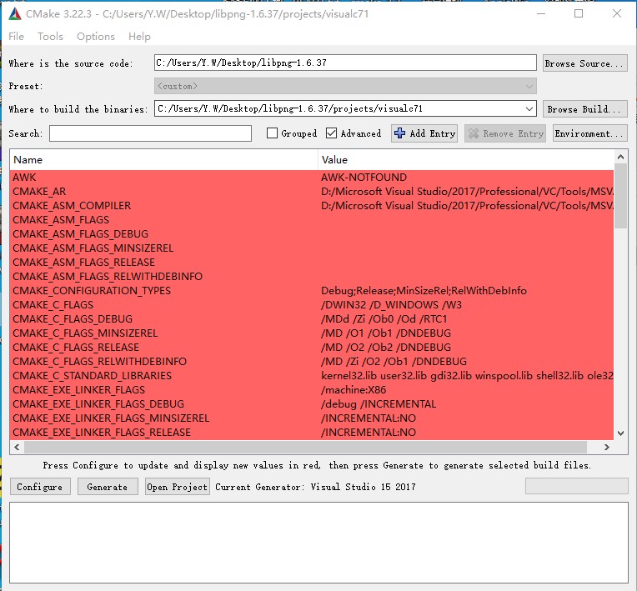Select the AWK-NOTFOUND value cell
Screen dimensions: 637x591
pyautogui.click(x=364, y=178)
